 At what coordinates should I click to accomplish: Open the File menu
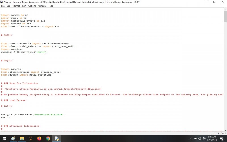coord(3,6)
